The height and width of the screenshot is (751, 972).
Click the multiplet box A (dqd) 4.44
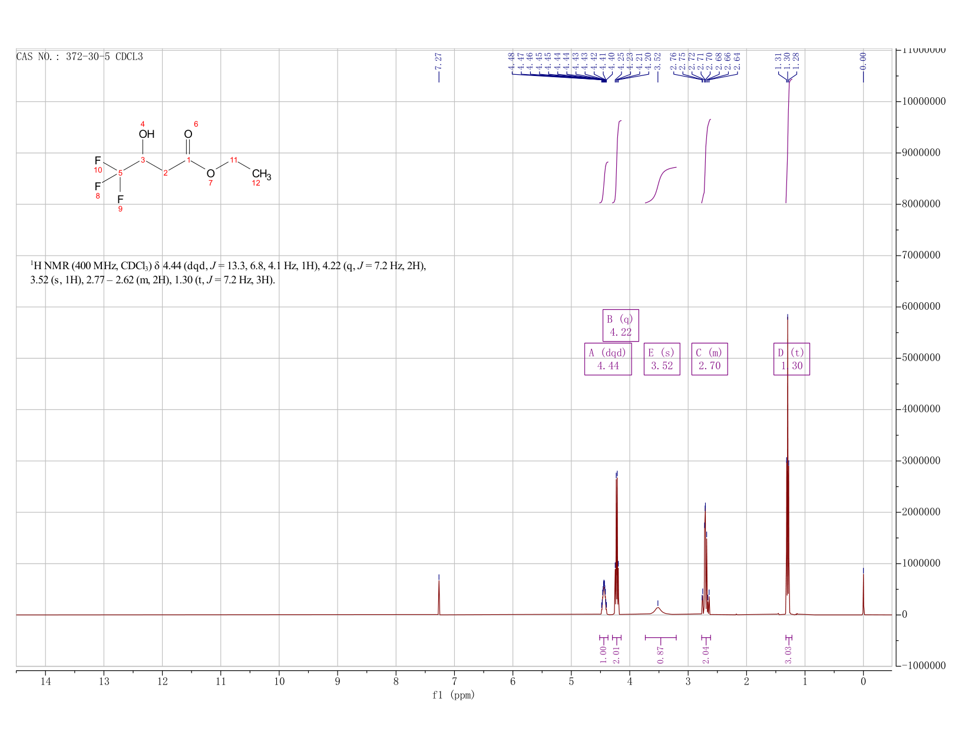click(607, 359)
